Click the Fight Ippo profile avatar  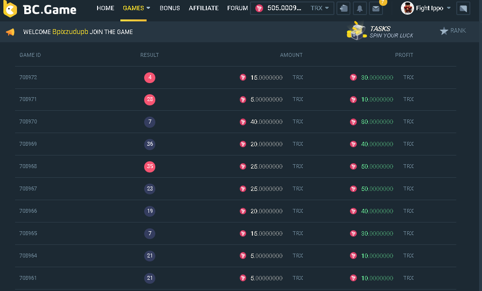point(407,8)
